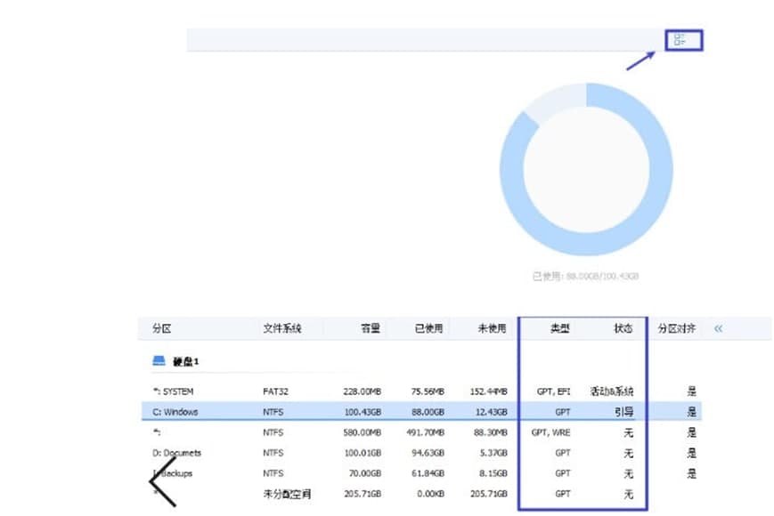Image resolution: width=774 pixels, height=516 pixels.
Task: Select the 硬盘1 disk group row
Action: [421, 361]
